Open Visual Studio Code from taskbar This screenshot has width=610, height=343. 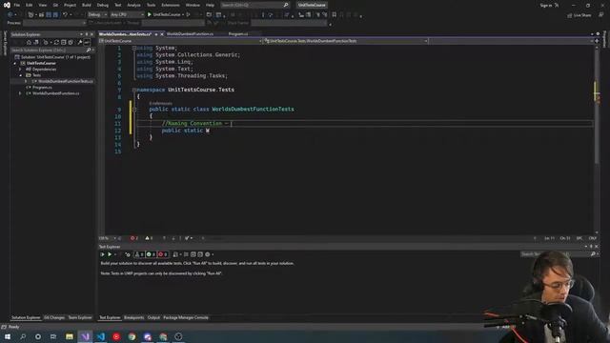101,336
